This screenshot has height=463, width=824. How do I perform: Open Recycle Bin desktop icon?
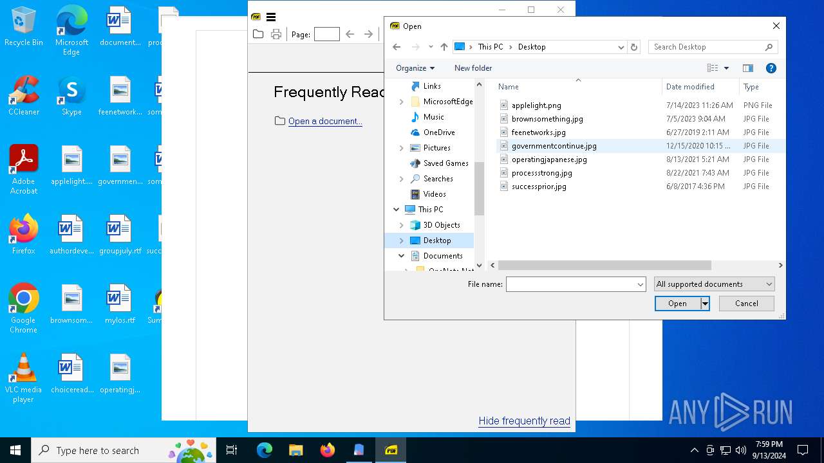(x=24, y=27)
